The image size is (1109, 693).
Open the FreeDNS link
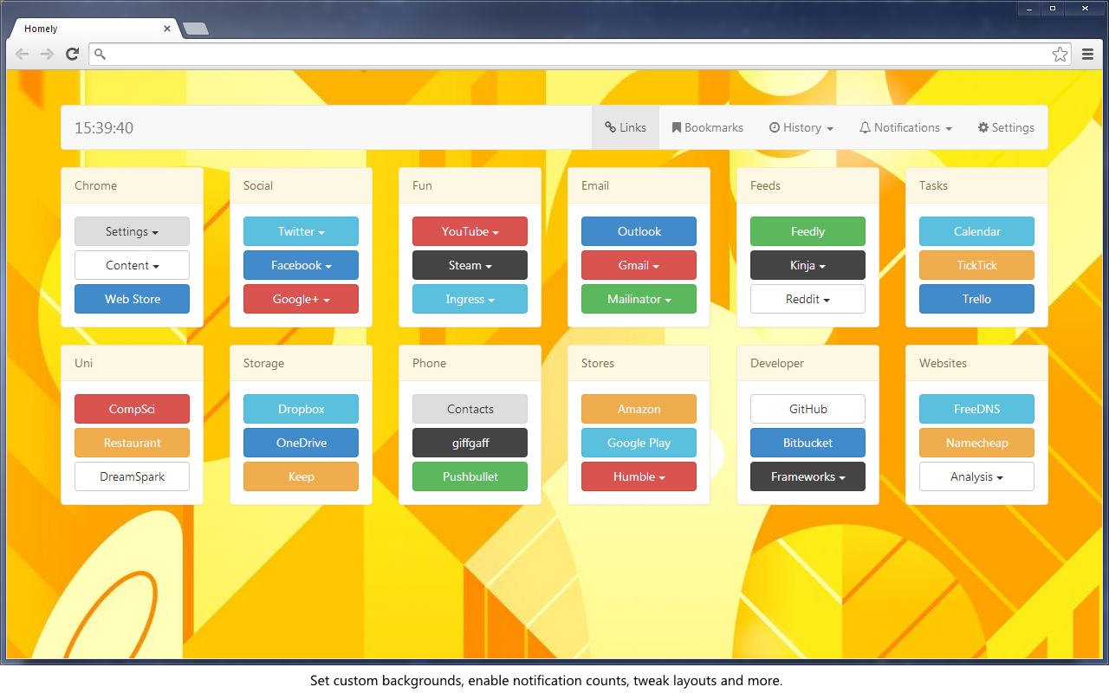coord(976,409)
